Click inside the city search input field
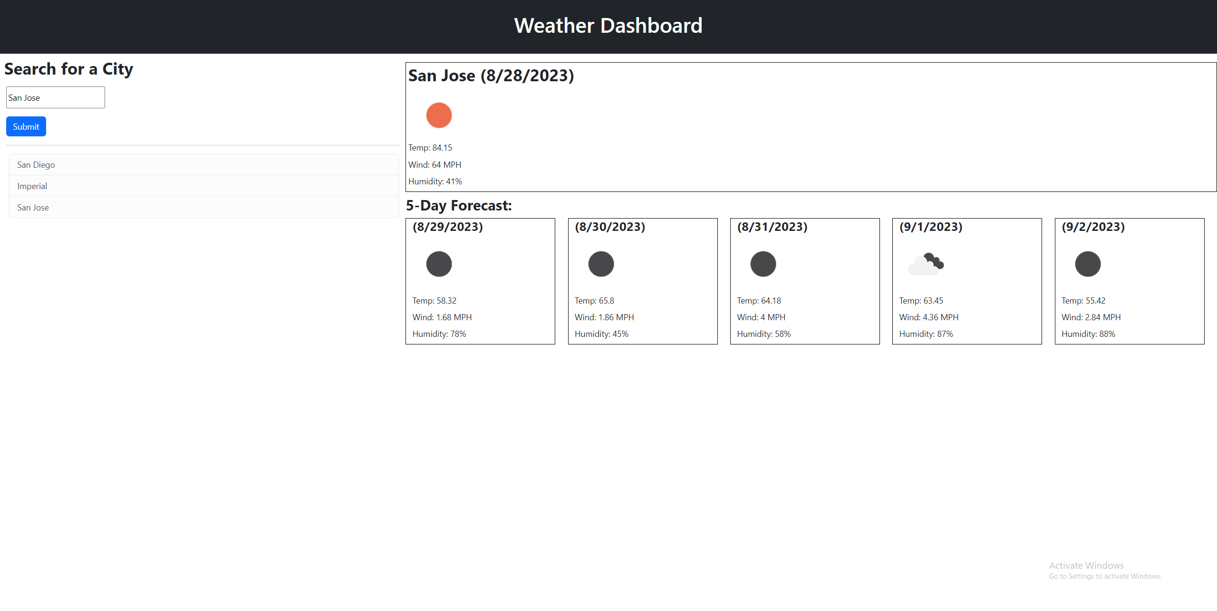This screenshot has height=611, width=1217. click(55, 97)
